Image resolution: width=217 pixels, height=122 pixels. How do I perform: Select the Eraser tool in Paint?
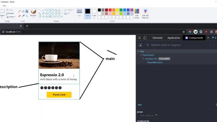coord(19,16)
